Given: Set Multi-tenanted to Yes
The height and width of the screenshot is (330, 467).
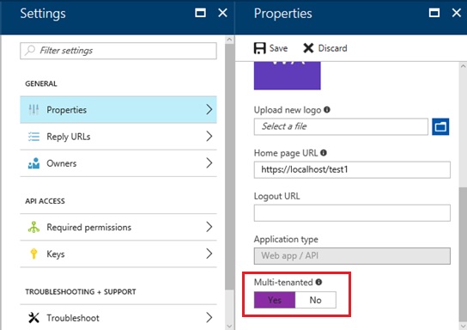Looking at the screenshot, I should coord(275,300).
